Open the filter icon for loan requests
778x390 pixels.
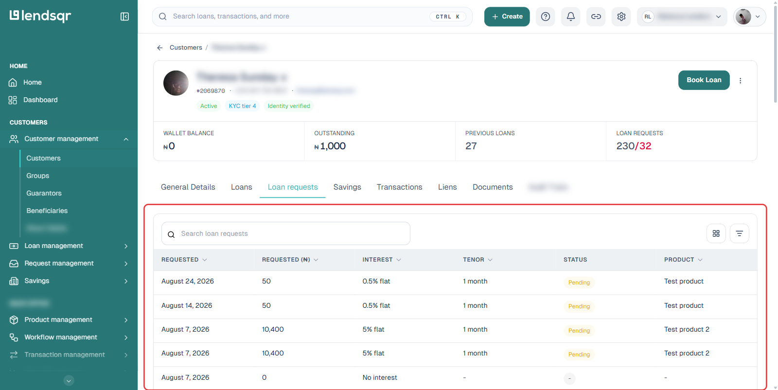coord(740,233)
